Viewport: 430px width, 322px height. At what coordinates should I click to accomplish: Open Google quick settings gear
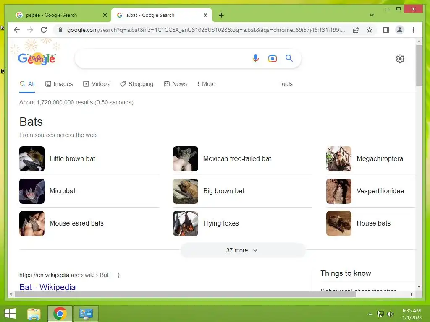pos(400,59)
